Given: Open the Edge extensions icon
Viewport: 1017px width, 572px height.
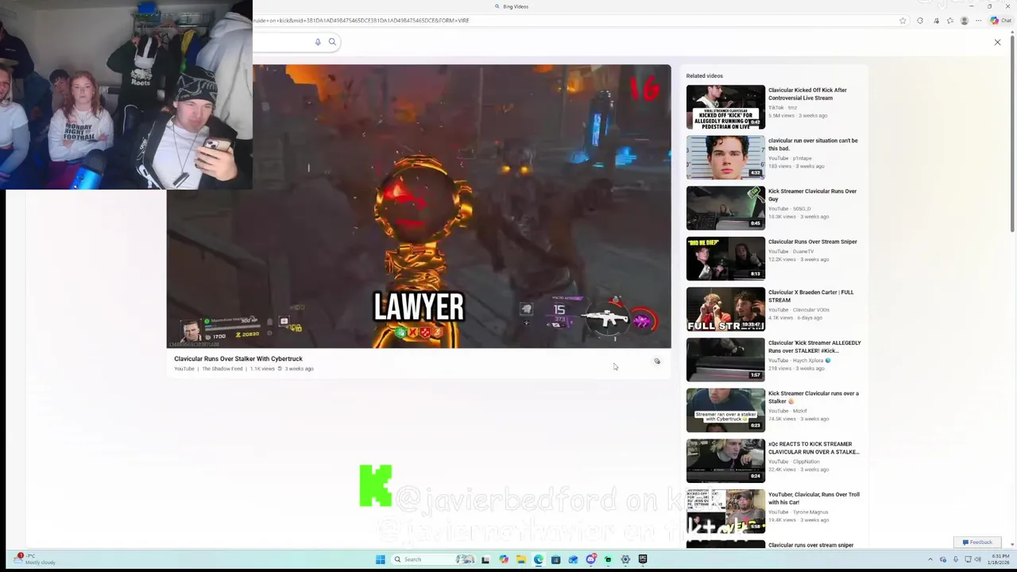Looking at the screenshot, I should point(920,21).
